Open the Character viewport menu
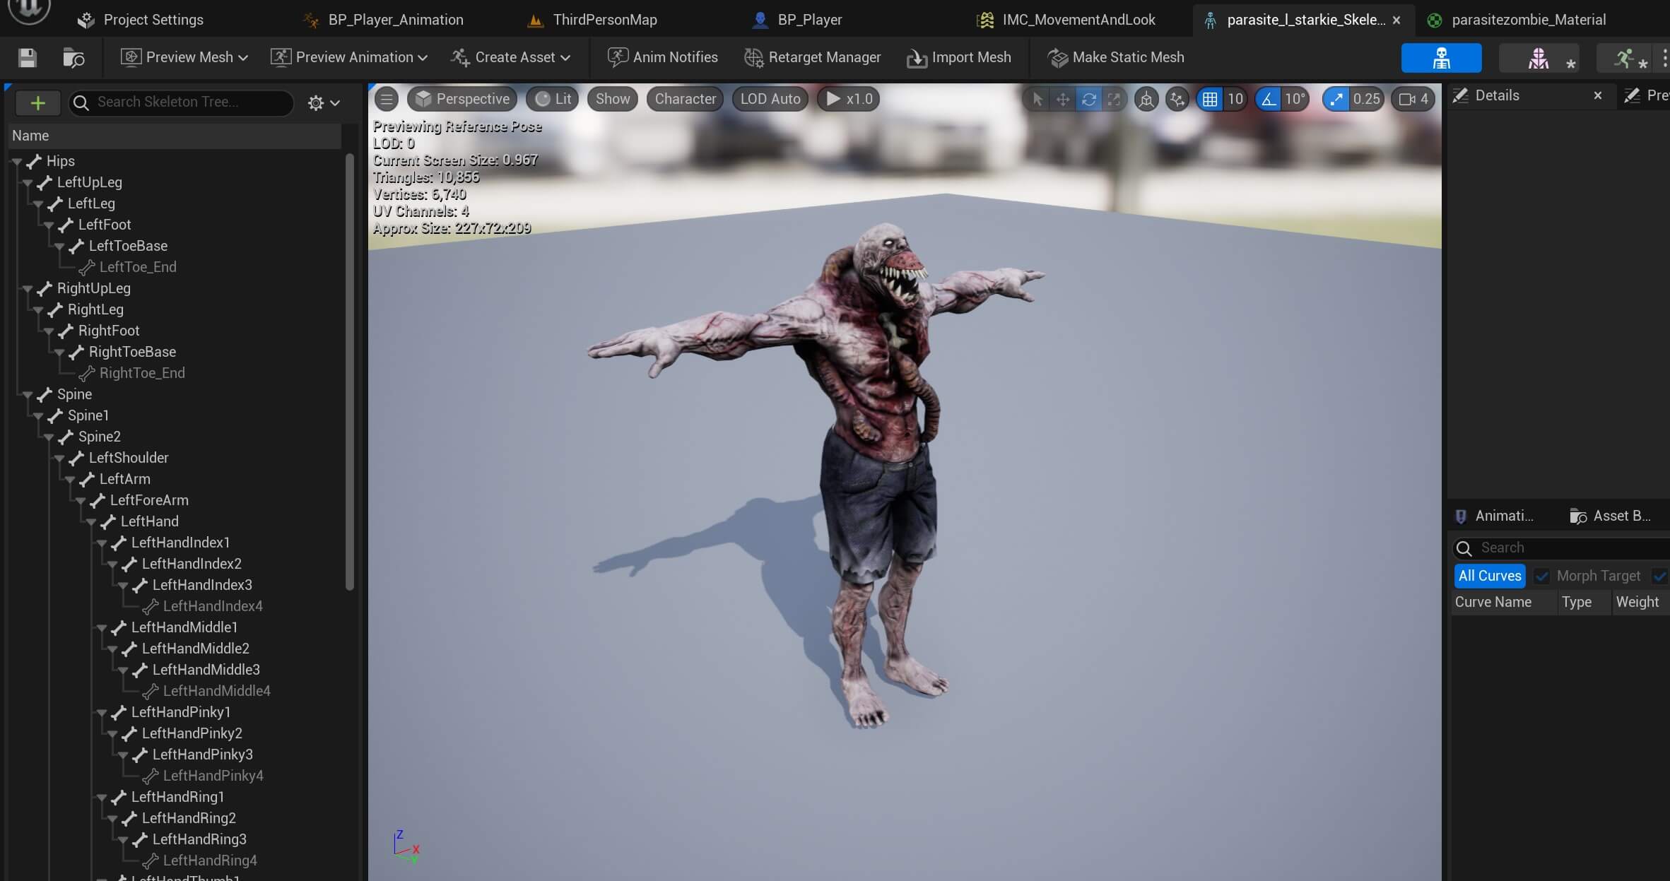 pyautogui.click(x=685, y=99)
